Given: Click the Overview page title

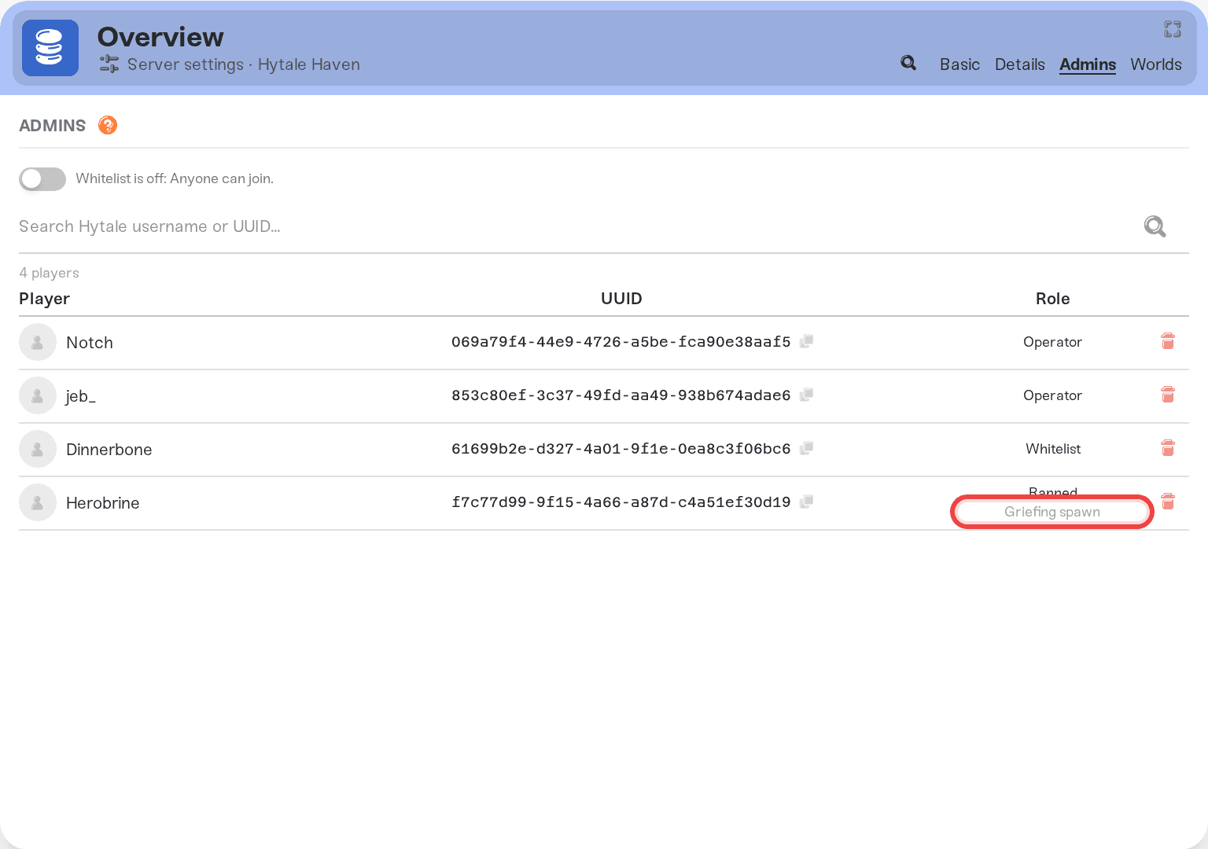Looking at the screenshot, I should click(x=160, y=37).
